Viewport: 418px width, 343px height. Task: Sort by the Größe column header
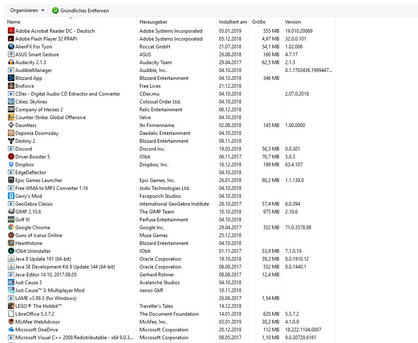(259, 22)
